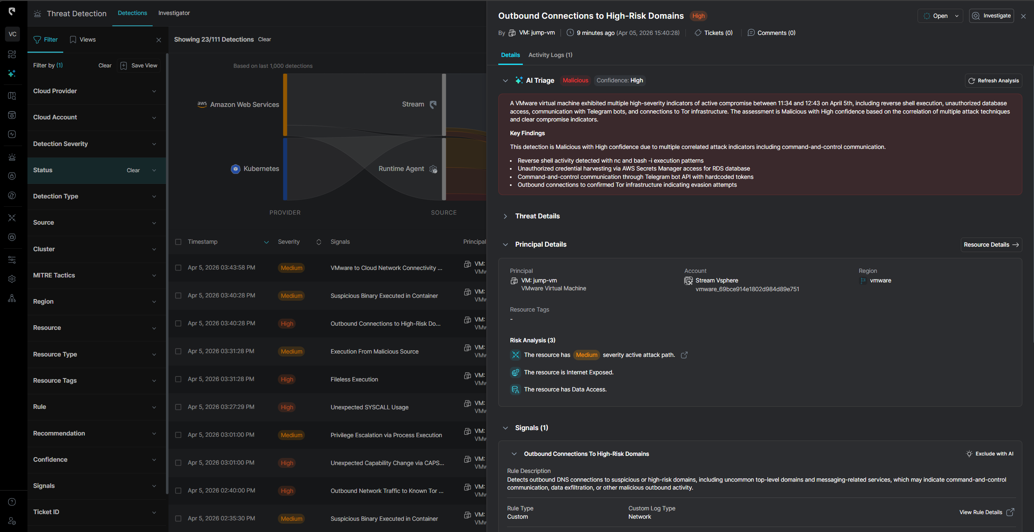
Task: Switch to the Activity Logs tab
Action: coord(550,55)
